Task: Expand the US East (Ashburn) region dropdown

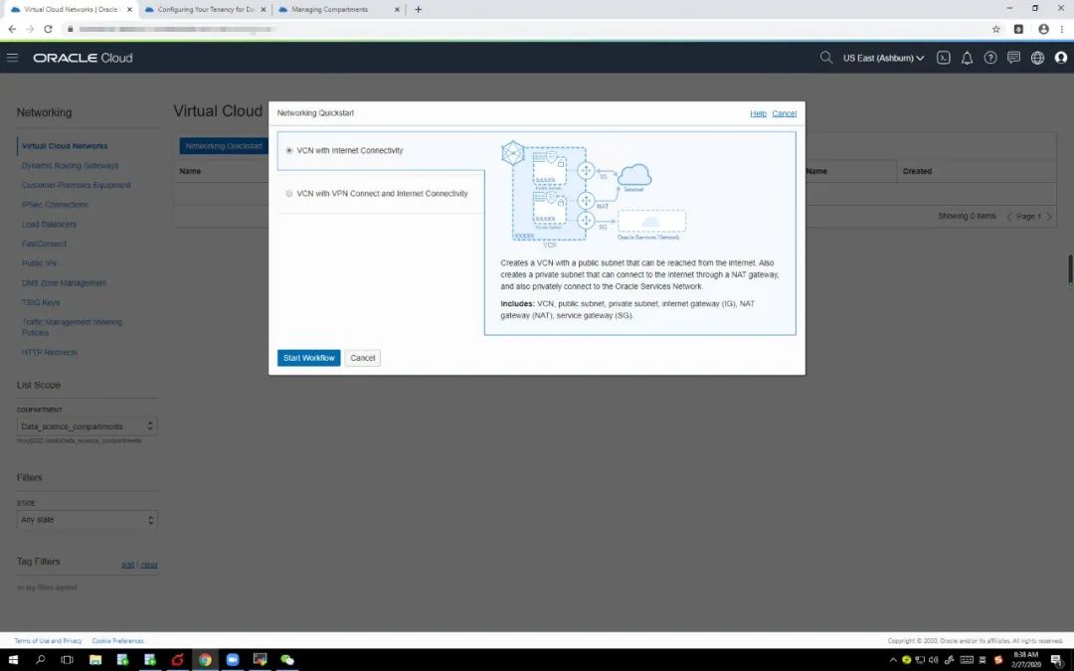Action: [884, 59]
